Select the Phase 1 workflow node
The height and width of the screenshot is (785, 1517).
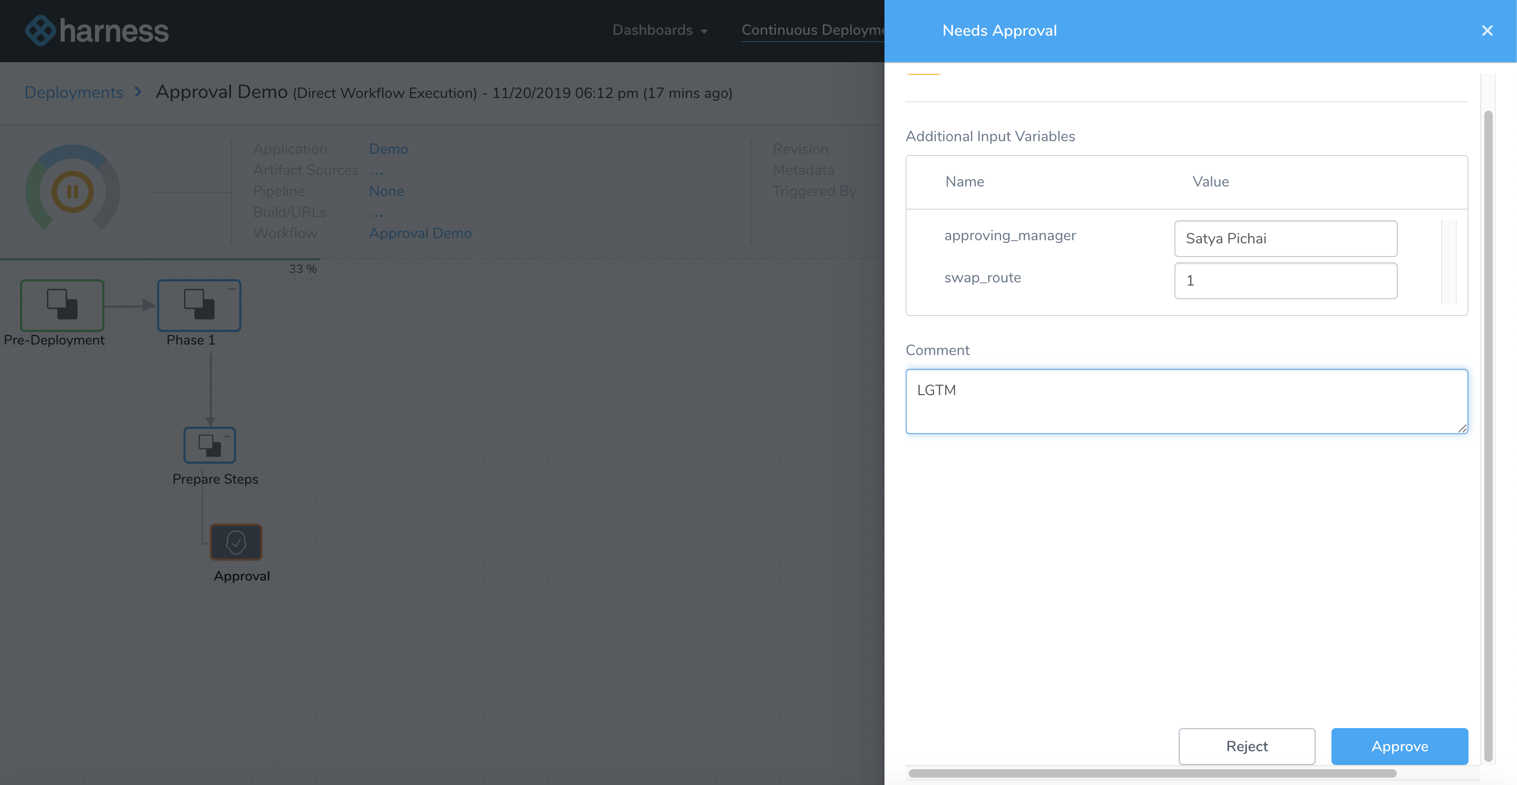199,306
